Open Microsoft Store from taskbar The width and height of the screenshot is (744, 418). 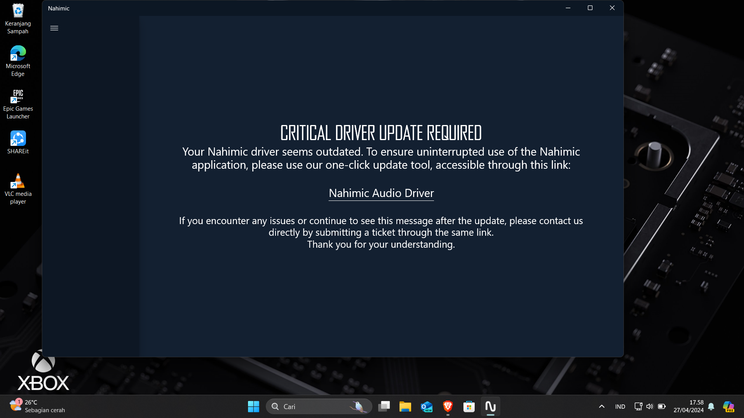tap(469, 406)
